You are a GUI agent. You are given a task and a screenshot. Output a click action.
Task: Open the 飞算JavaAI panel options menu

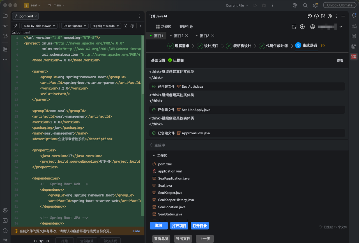[336, 16]
